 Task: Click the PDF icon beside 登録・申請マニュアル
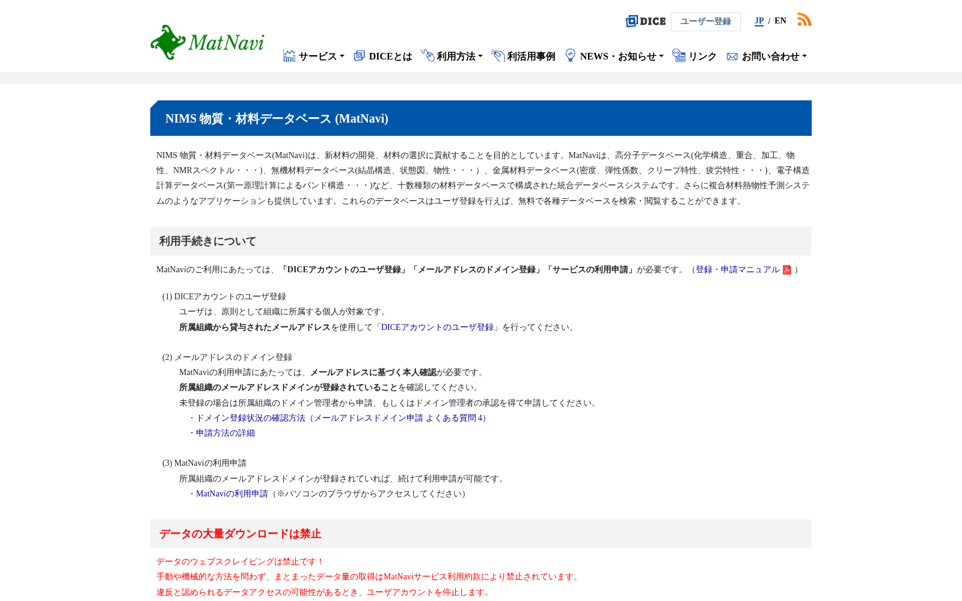[x=786, y=270]
